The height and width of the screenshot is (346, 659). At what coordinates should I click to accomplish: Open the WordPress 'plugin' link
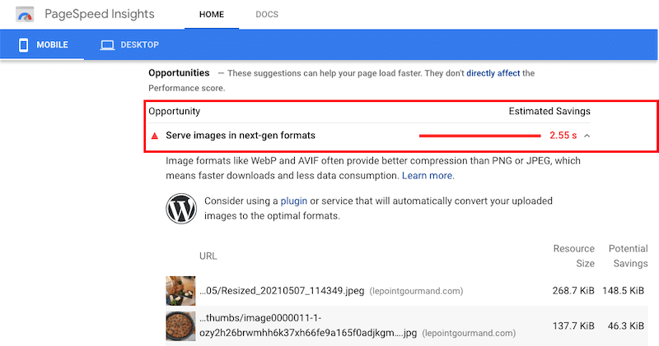pyautogui.click(x=294, y=201)
